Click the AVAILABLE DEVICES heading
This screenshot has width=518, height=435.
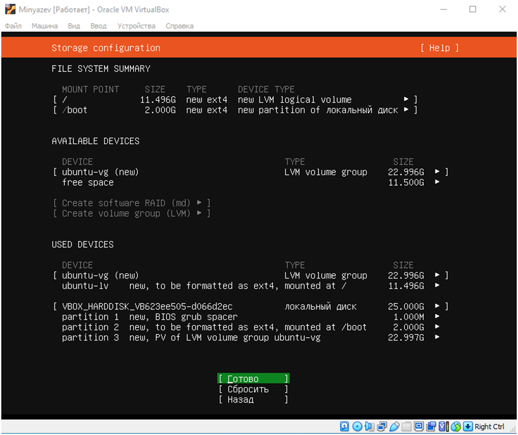pos(96,141)
